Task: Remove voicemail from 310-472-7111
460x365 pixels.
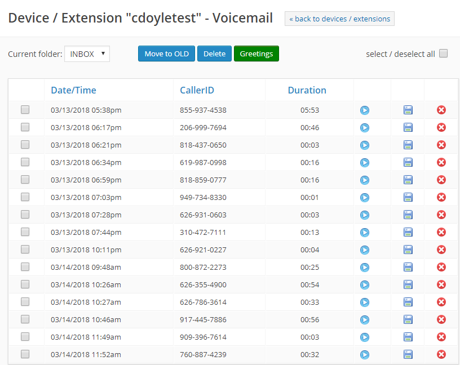Action: pyautogui.click(x=441, y=232)
